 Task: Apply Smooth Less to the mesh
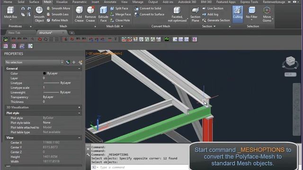[58, 14]
